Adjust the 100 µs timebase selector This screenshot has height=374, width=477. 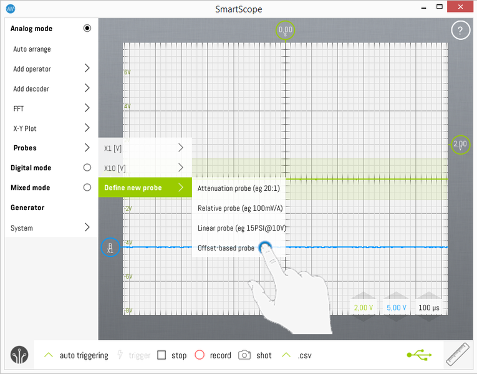point(429,307)
